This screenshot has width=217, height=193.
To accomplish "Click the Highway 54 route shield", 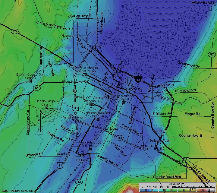I will (37, 88).
